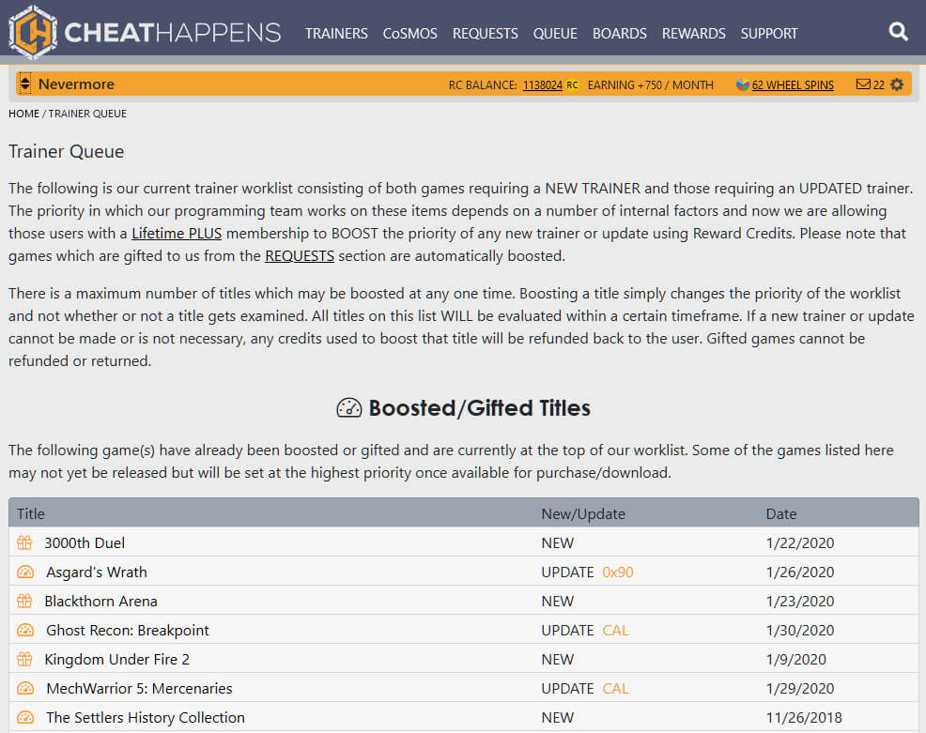Open the CoSMOS menu item
The image size is (926, 733).
coord(409,34)
